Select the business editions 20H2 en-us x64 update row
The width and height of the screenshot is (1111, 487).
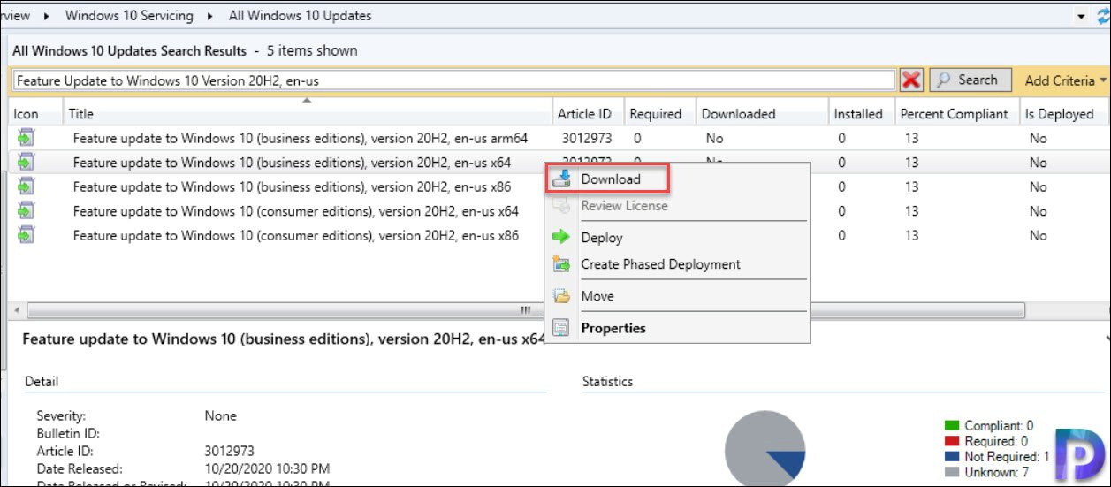pos(292,163)
